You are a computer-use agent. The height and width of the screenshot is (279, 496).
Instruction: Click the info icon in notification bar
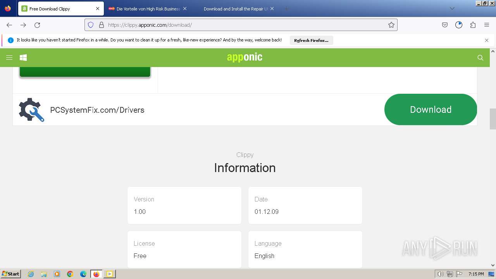point(10,40)
